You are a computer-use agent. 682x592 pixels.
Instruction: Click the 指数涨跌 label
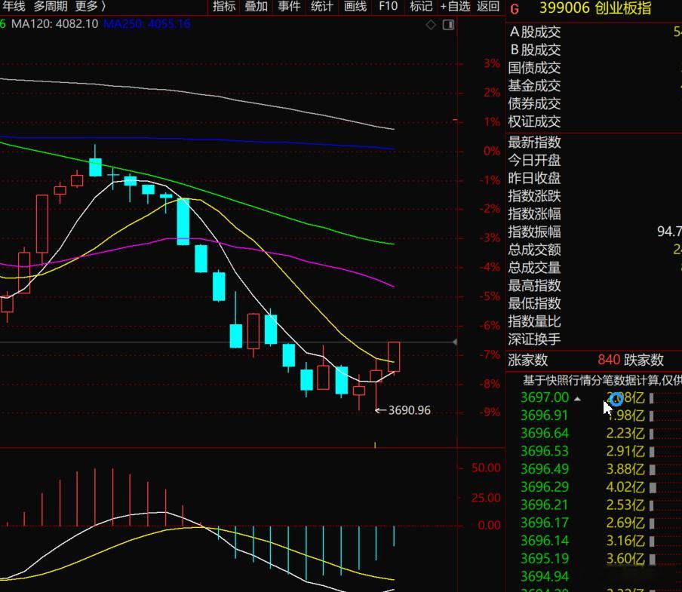tap(534, 196)
